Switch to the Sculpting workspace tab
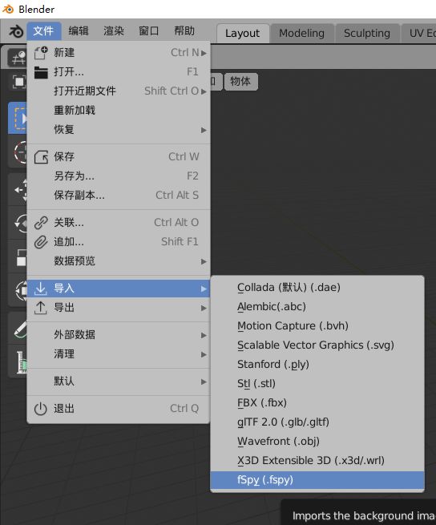 (x=367, y=33)
